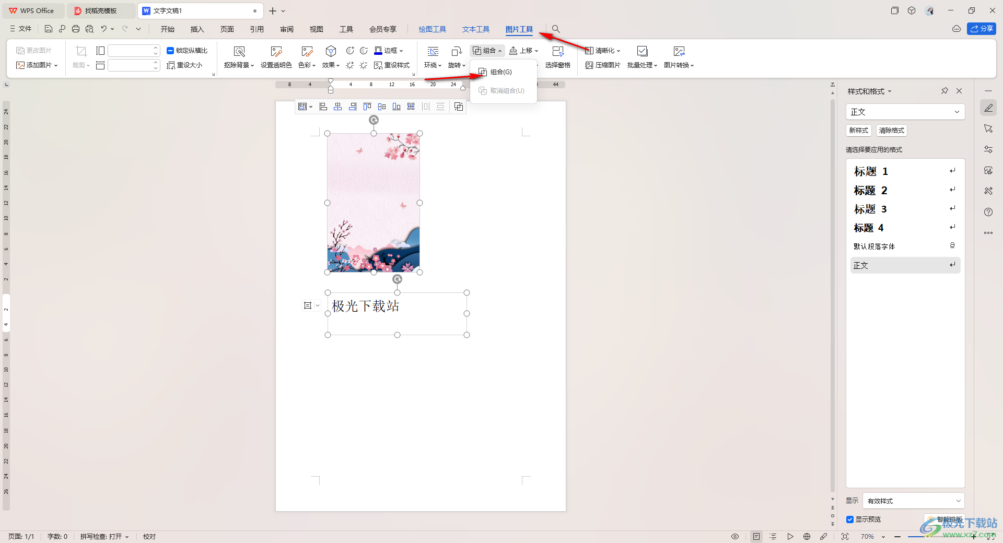The image size is (1003, 543).
Task: Switch to the 开始 Home tab
Action: point(168,29)
